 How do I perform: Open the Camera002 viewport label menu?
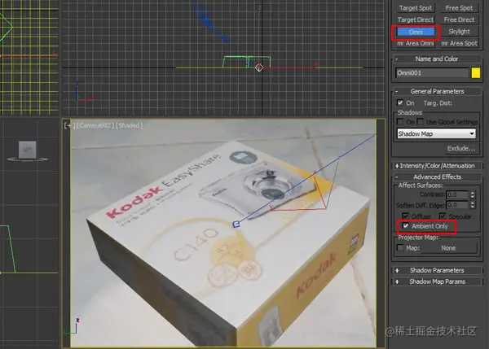pyautogui.click(x=95, y=125)
